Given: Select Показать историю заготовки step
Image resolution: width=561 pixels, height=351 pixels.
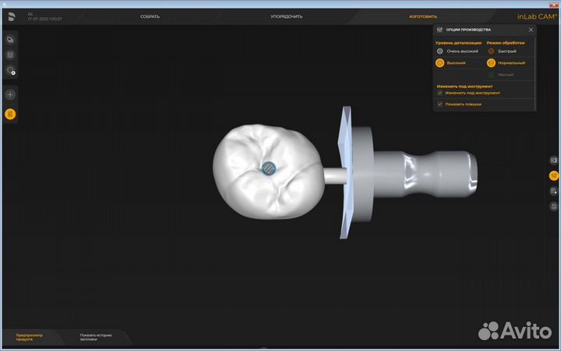Looking at the screenshot, I should 96,338.
